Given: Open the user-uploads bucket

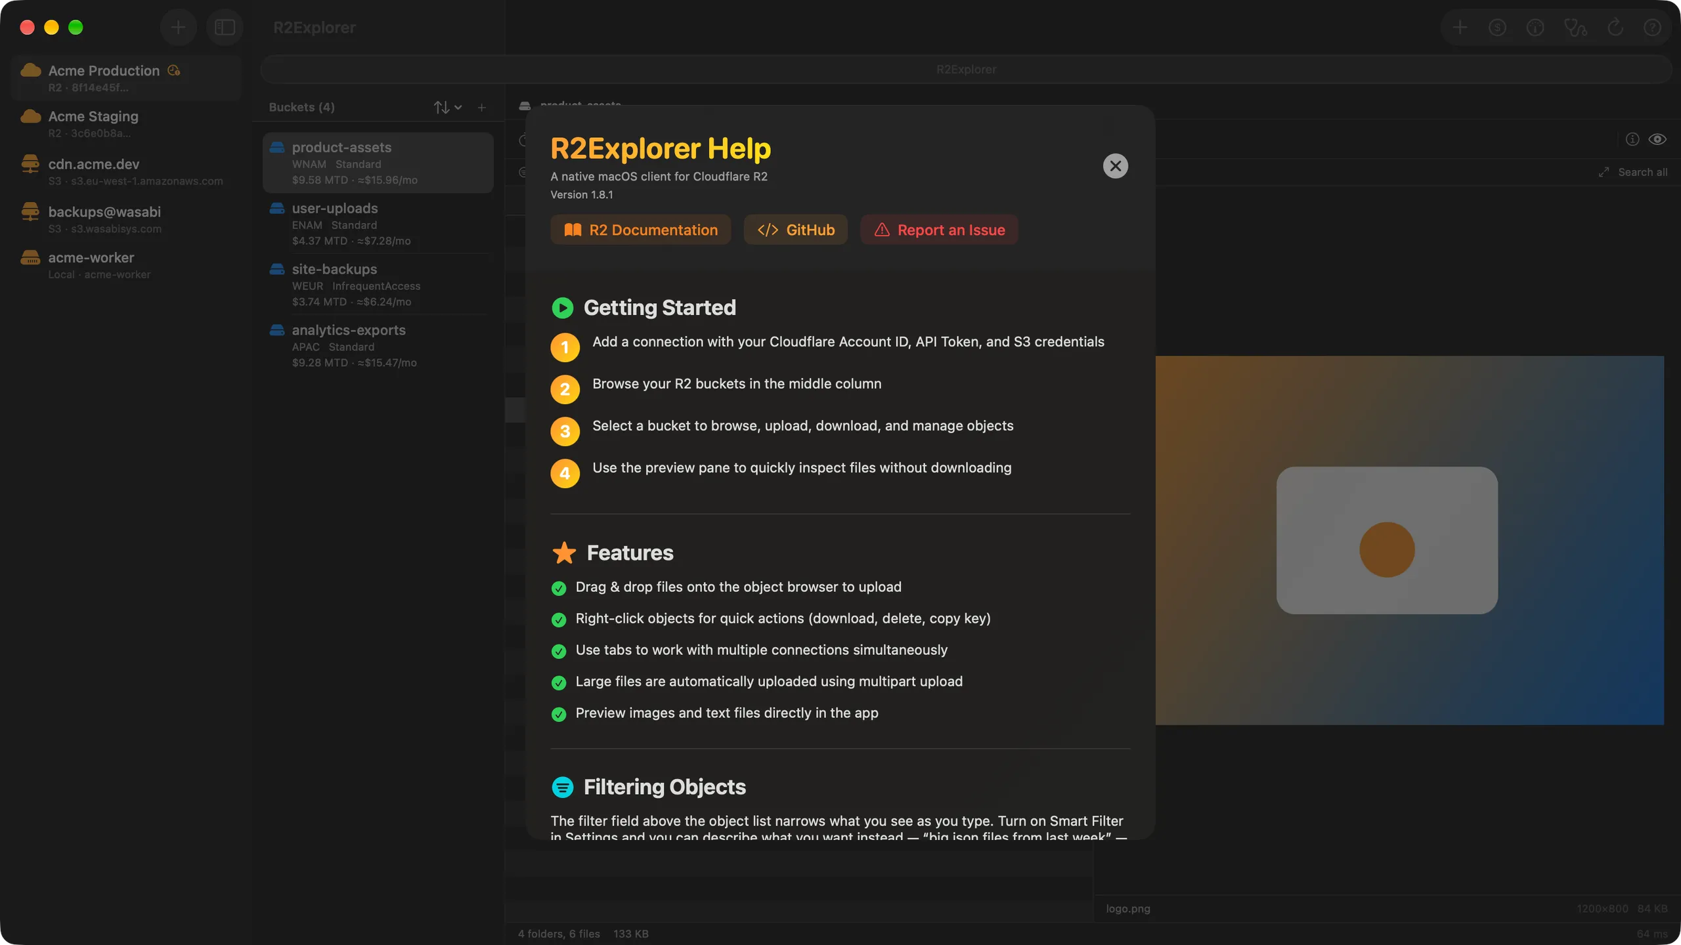Looking at the screenshot, I should pyautogui.click(x=378, y=224).
